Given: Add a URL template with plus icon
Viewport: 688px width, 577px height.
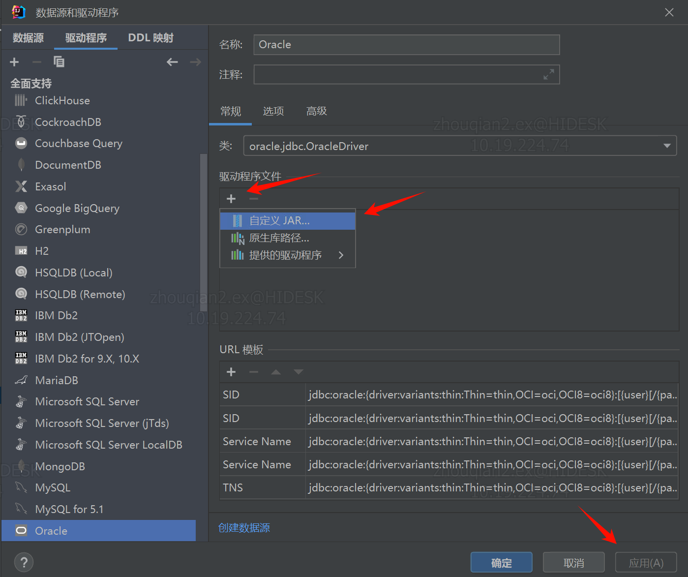Looking at the screenshot, I should (231, 372).
